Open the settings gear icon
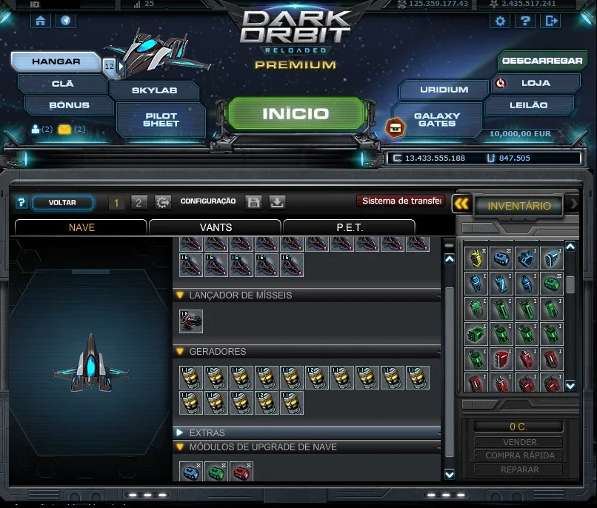 click(x=500, y=21)
